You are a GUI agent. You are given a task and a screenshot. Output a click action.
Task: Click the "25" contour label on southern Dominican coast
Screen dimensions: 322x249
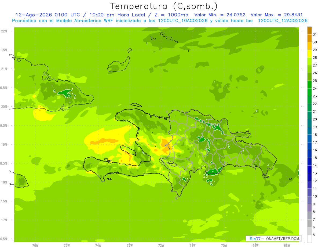point(206,176)
